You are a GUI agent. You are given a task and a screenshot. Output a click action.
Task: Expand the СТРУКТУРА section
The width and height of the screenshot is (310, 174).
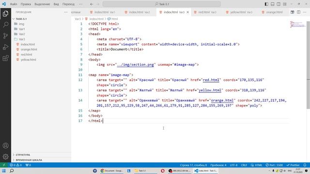tap(41, 155)
